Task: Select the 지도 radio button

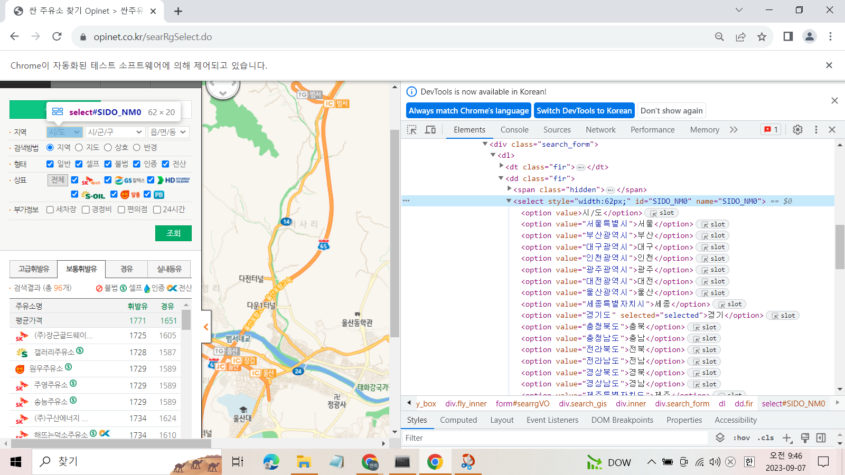Action: click(x=79, y=148)
